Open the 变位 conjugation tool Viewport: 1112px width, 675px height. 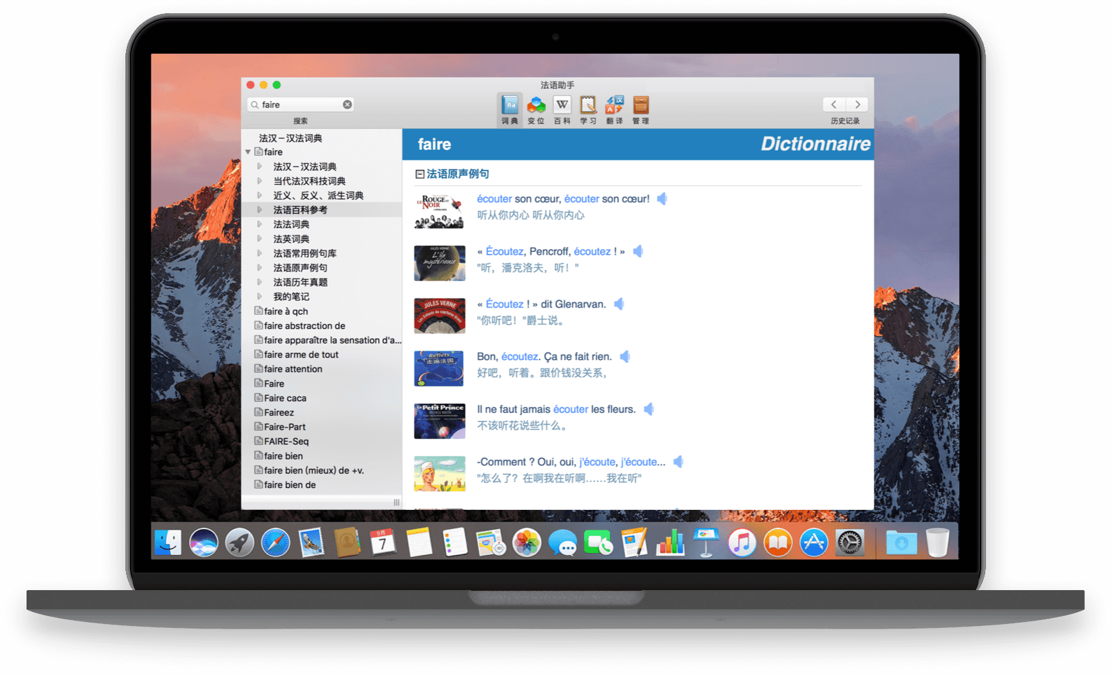[x=536, y=108]
